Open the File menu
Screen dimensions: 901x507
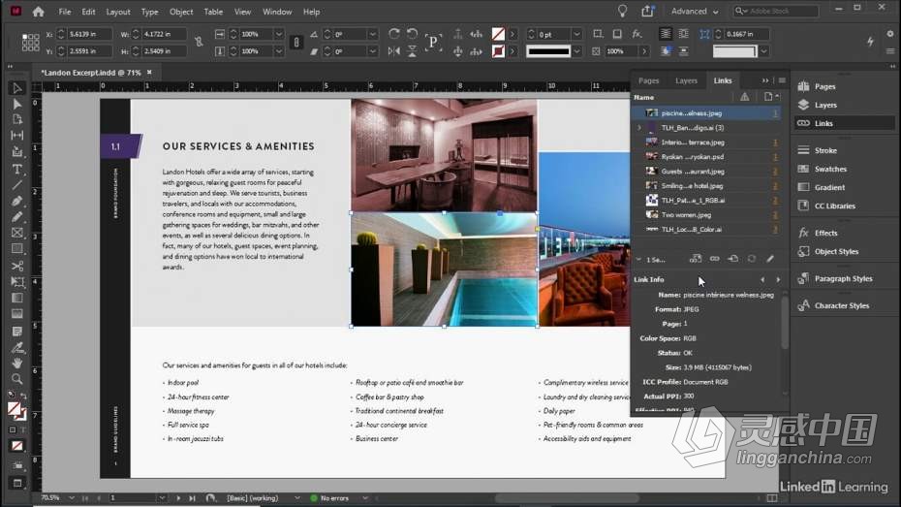(65, 12)
